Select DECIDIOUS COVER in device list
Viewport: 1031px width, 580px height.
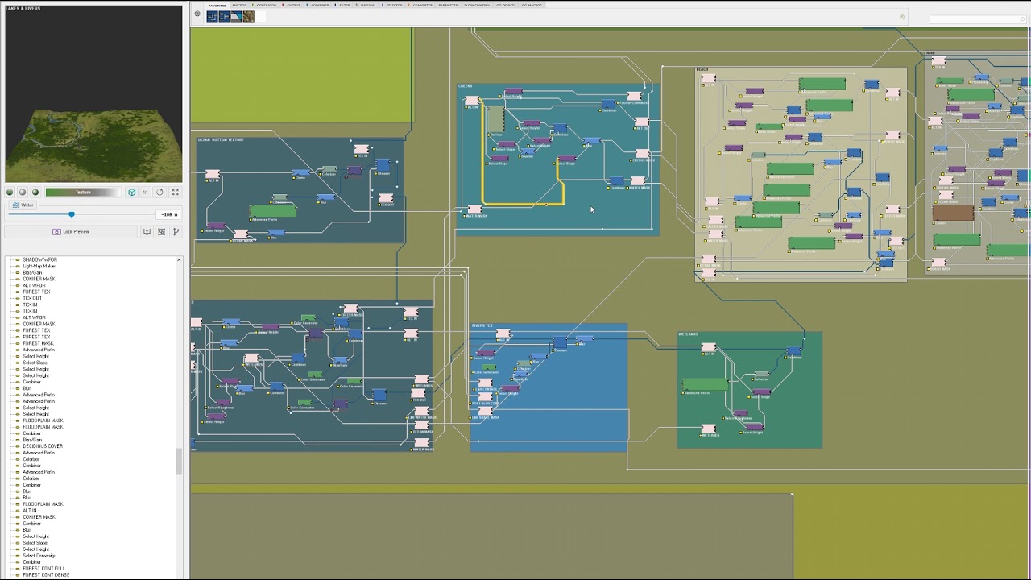(x=43, y=446)
